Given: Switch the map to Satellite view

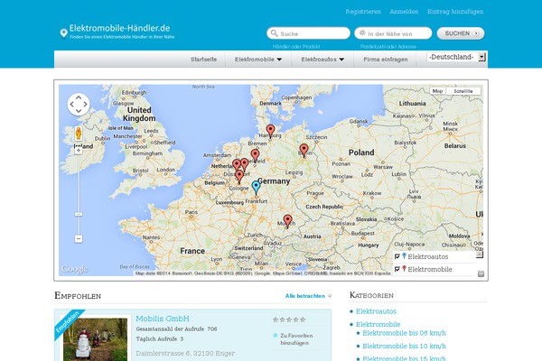Looking at the screenshot, I should [463, 91].
